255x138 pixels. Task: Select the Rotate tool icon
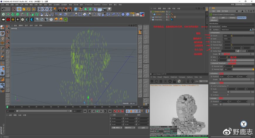coord(29,9)
